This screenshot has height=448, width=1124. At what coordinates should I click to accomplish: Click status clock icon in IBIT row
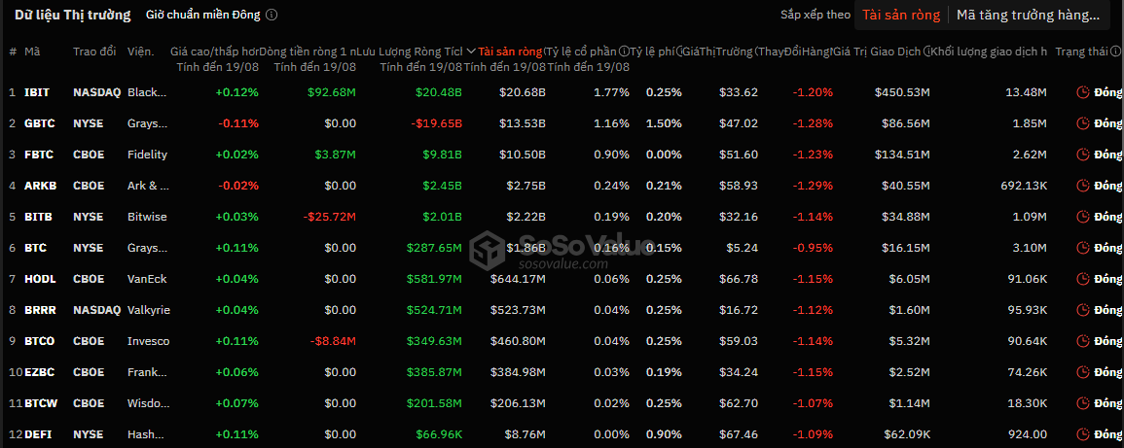pos(1082,92)
